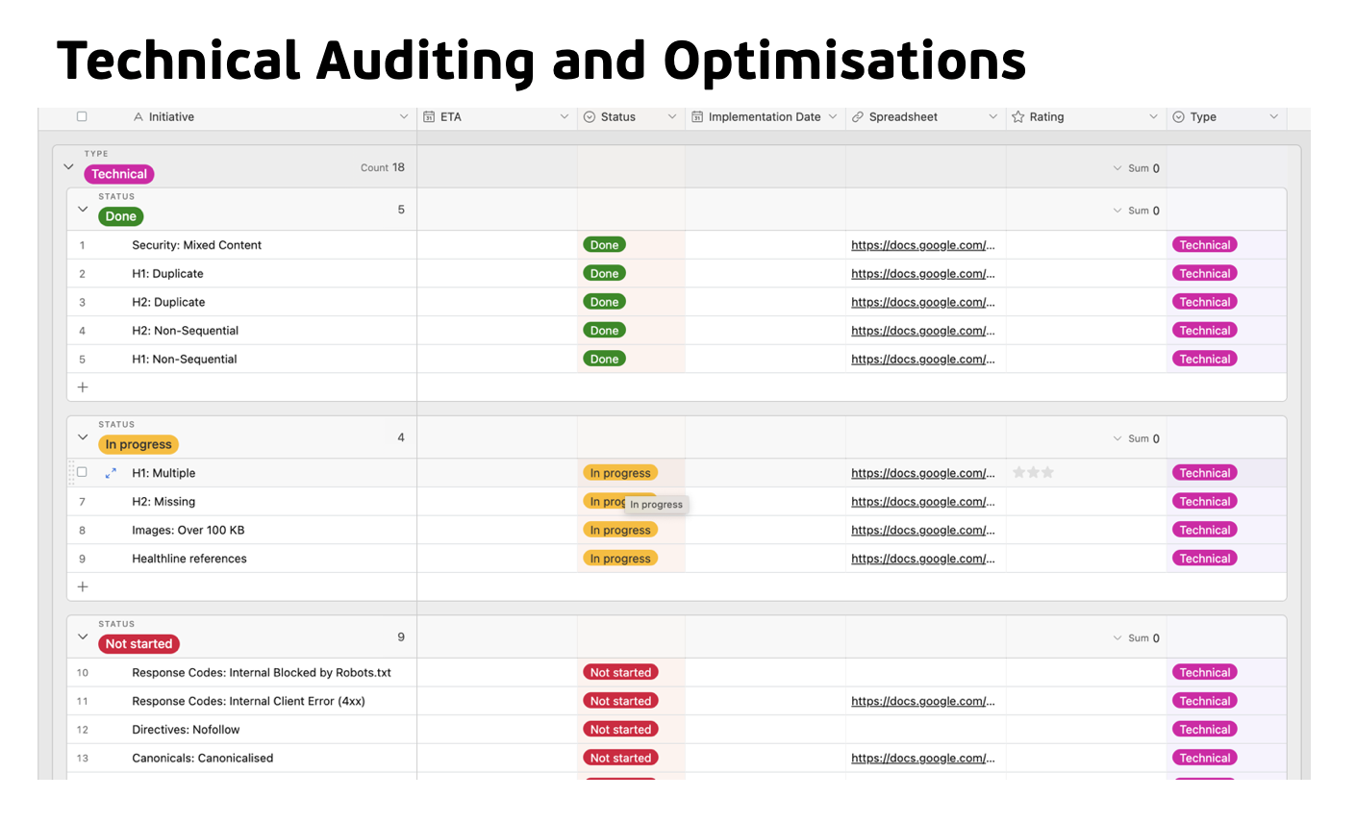This screenshot has height=823, width=1356.
Task: Open the Spreadsheet column dropdown arrow
Action: pyautogui.click(x=993, y=117)
